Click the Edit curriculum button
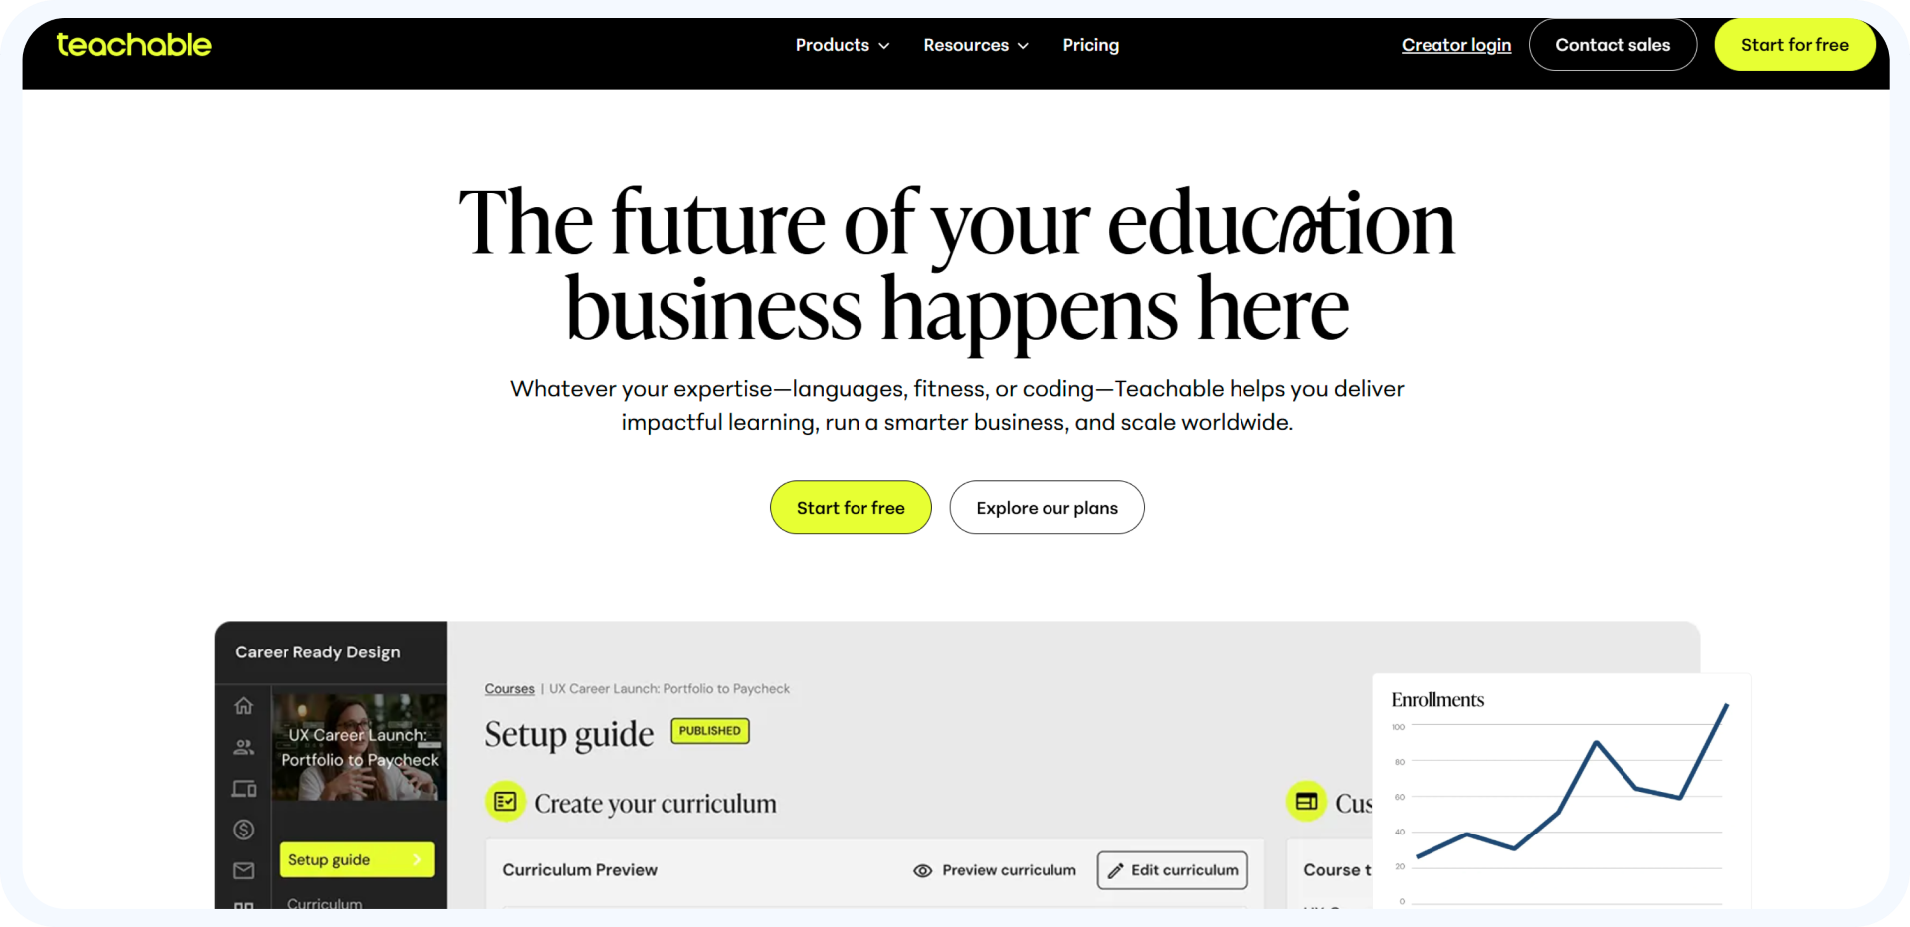 click(1173, 870)
